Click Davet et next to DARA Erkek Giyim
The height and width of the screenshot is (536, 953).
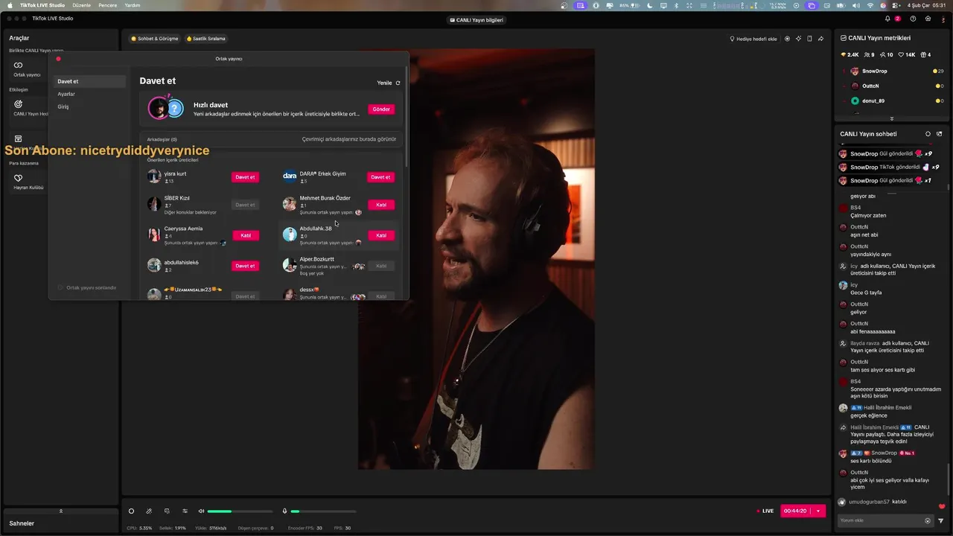(x=380, y=177)
